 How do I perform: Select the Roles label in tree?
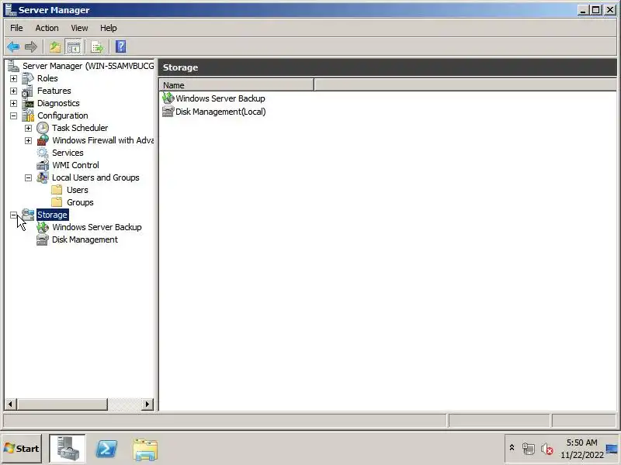click(47, 78)
